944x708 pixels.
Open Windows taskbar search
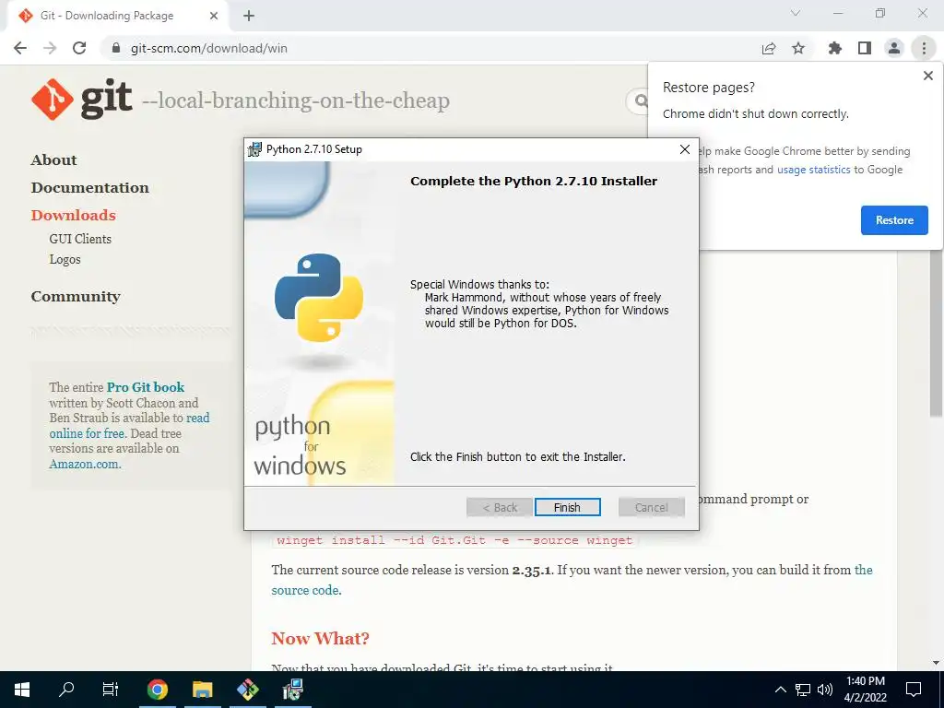[x=66, y=690]
